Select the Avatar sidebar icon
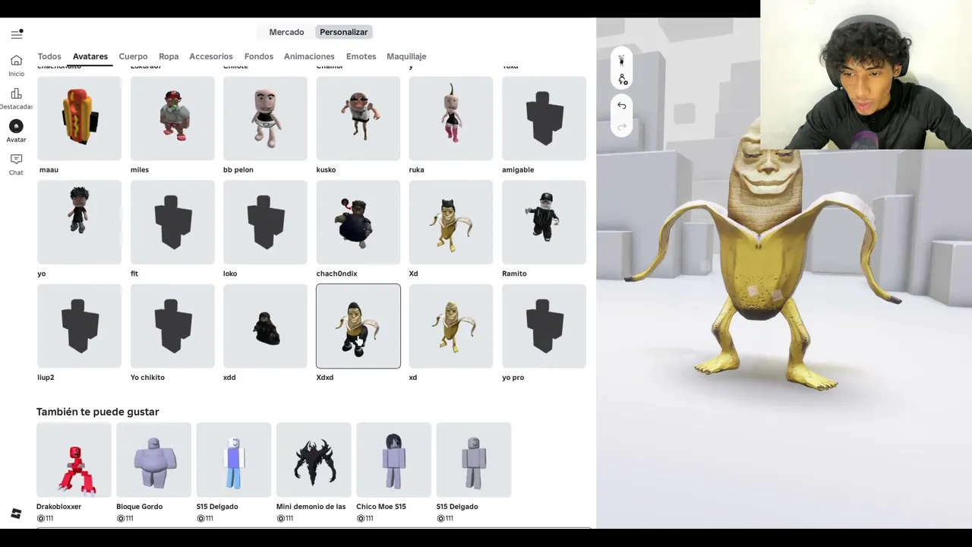 16,126
